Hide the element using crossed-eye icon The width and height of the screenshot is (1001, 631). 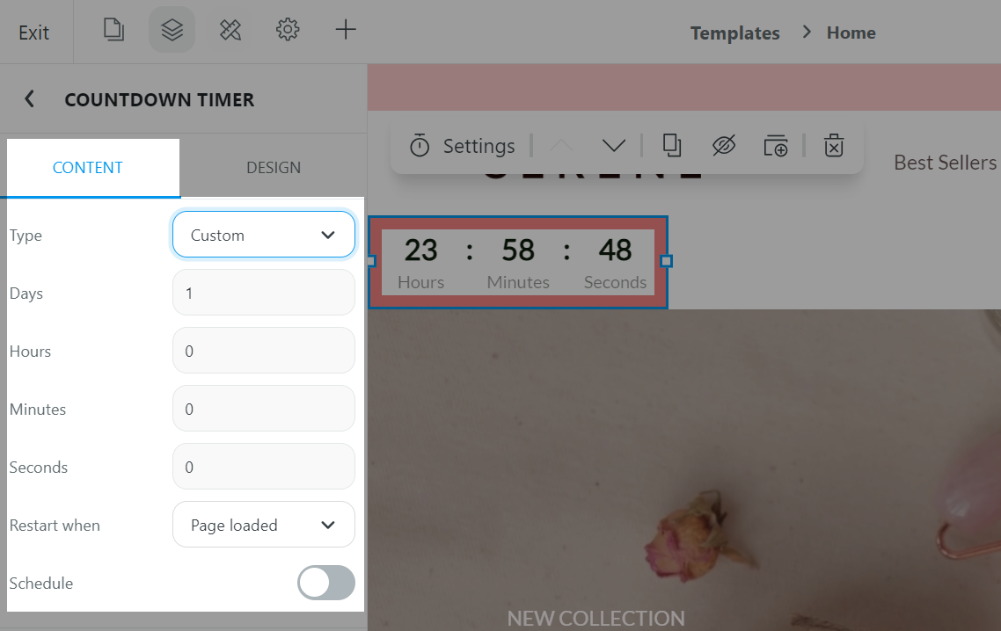[724, 146]
